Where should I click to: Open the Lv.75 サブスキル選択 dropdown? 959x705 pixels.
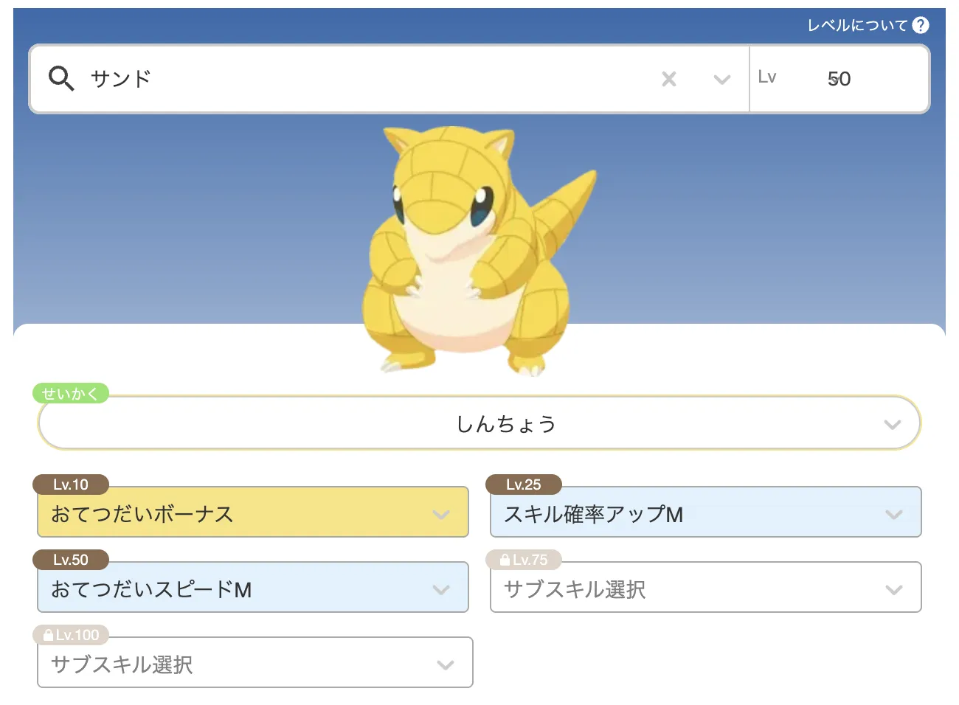[706, 588]
